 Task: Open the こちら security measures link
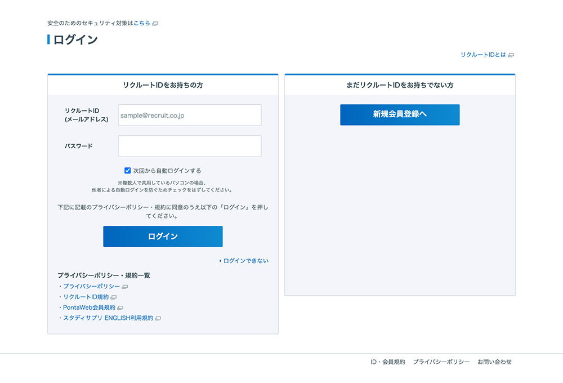142,24
